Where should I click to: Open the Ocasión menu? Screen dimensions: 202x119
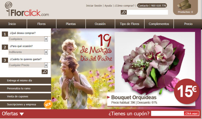coord(100,24)
